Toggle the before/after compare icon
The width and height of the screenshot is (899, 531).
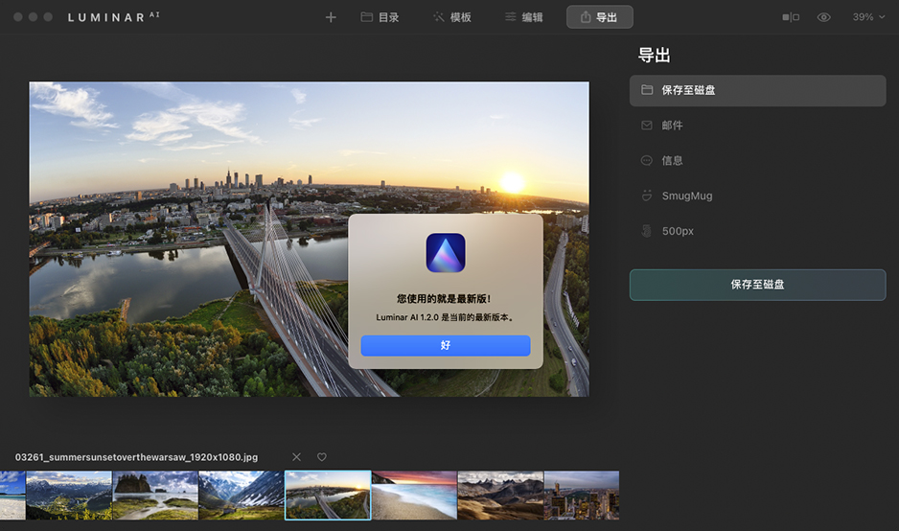(791, 17)
